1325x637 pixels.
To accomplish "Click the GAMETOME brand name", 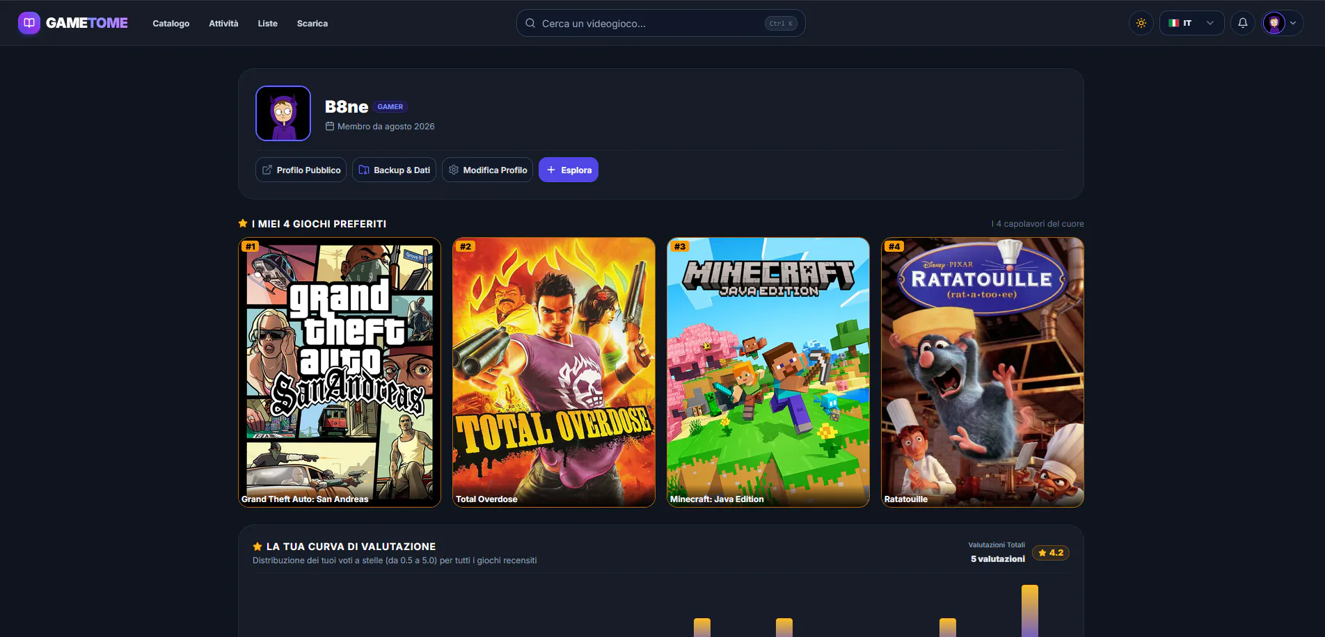I will [x=87, y=23].
